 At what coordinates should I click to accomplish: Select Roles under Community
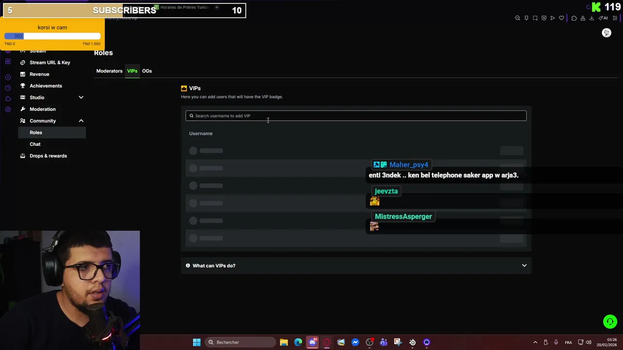(52, 133)
